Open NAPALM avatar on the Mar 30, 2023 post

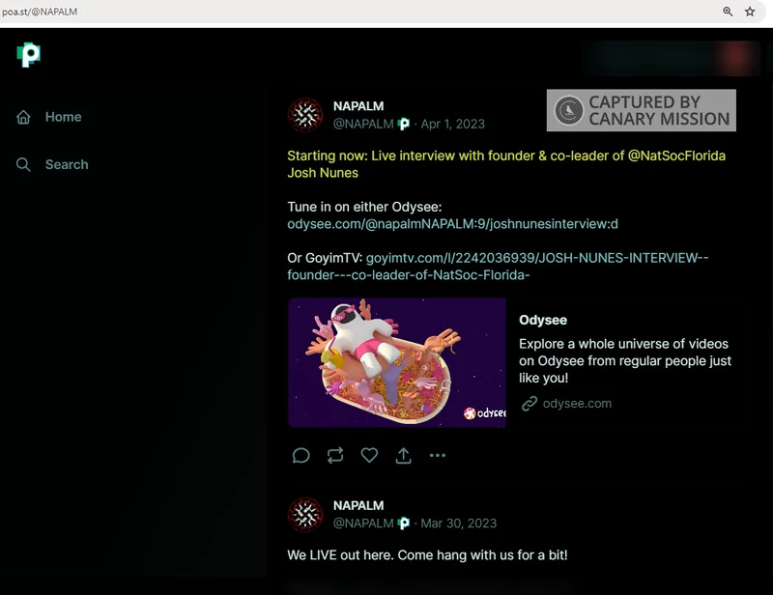coord(305,515)
